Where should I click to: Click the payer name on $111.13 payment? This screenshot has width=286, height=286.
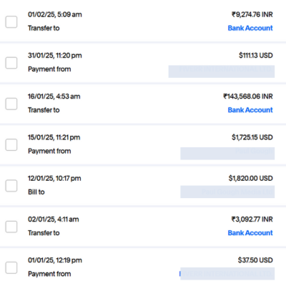point(222,71)
